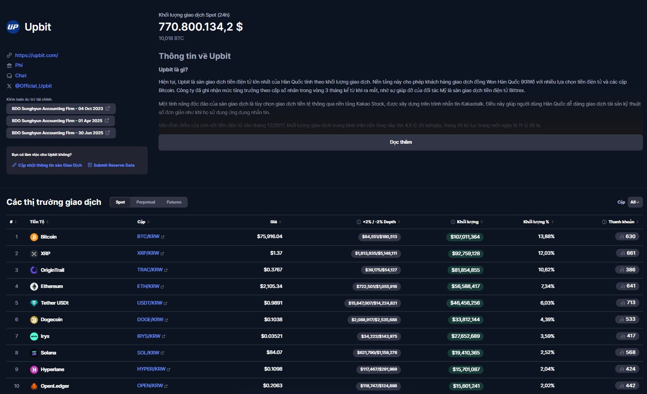The width and height of the screenshot is (647, 394).
Task: Click the Bitcoin coin icon
Action: [34, 237]
